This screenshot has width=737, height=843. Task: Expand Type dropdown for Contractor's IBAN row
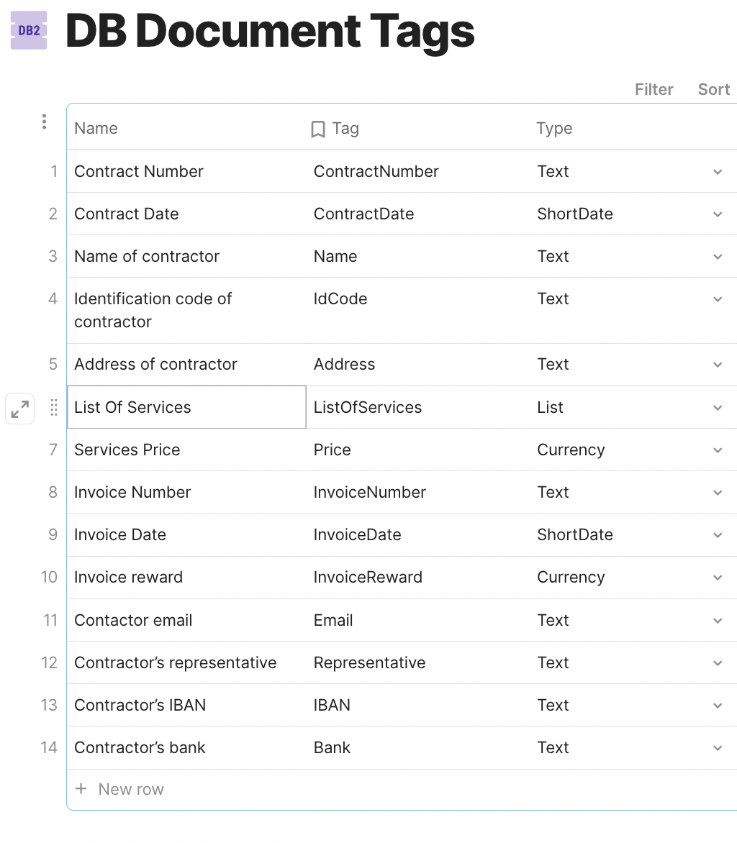click(718, 706)
